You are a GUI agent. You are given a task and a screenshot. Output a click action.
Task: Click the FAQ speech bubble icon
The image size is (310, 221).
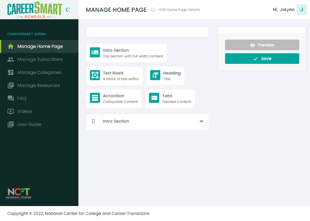pos(11,98)
